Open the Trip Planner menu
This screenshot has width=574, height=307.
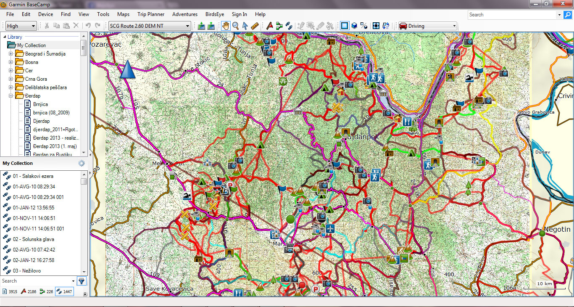coord(151,14)
